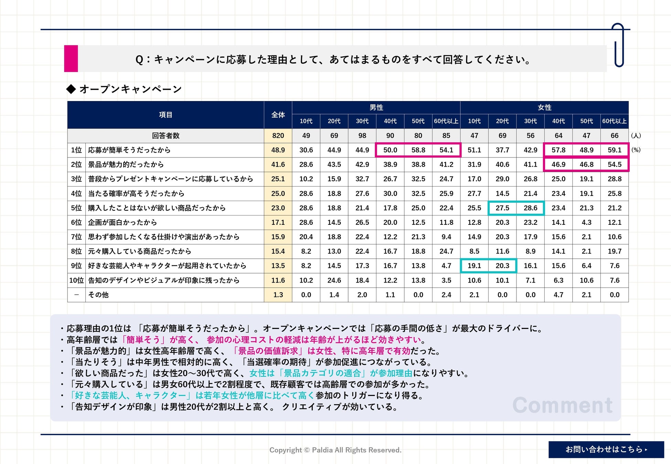The image size is (671, 464).
Task: Click the 項目 column header
Action: pos(166,115)
